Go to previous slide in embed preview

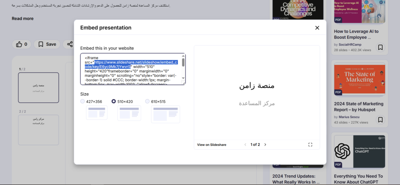pyautogui.click(x=245, y=145)
